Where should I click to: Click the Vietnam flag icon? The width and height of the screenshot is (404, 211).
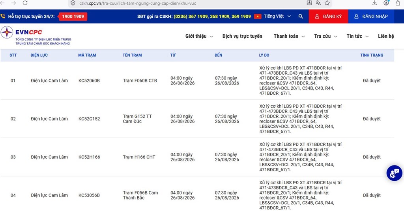257,17
